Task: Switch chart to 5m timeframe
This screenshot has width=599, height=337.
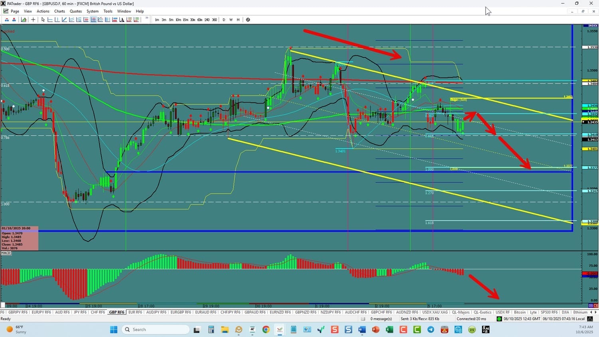Action: 171,20
